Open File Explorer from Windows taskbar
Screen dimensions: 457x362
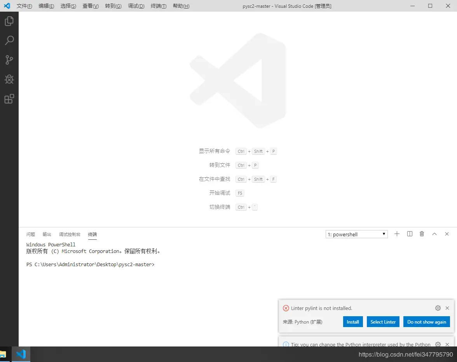(x=3, y=355)
